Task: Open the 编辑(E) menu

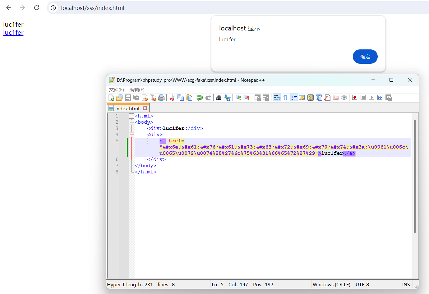Action: [137, 90]
